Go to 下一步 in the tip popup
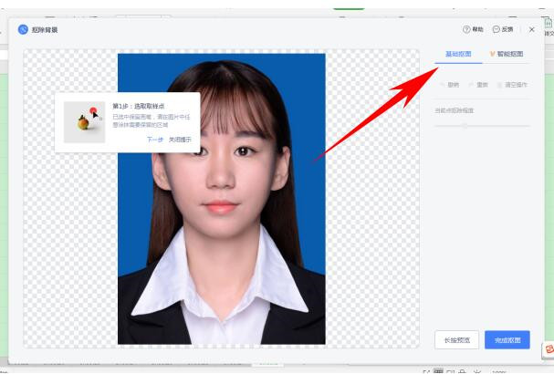This screenshot has width=554, height=374. click(155, 140)
